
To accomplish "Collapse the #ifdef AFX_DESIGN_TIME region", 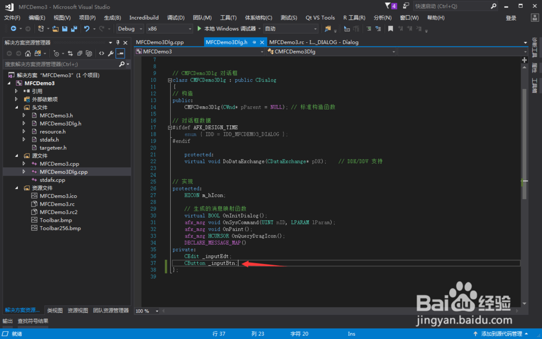I will click(x=170, y=127).
